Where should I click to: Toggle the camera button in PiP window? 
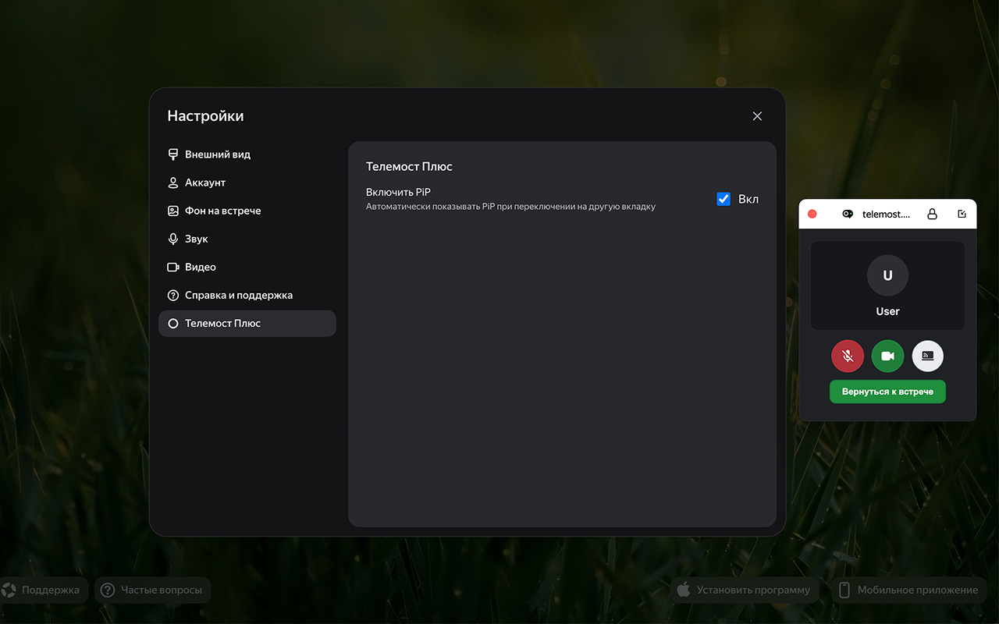click(887, 356)
